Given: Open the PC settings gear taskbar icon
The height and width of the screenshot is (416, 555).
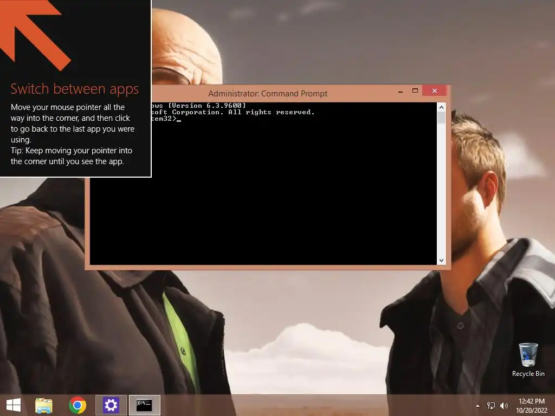Looking at the screenshot, I should click(111, 405).
